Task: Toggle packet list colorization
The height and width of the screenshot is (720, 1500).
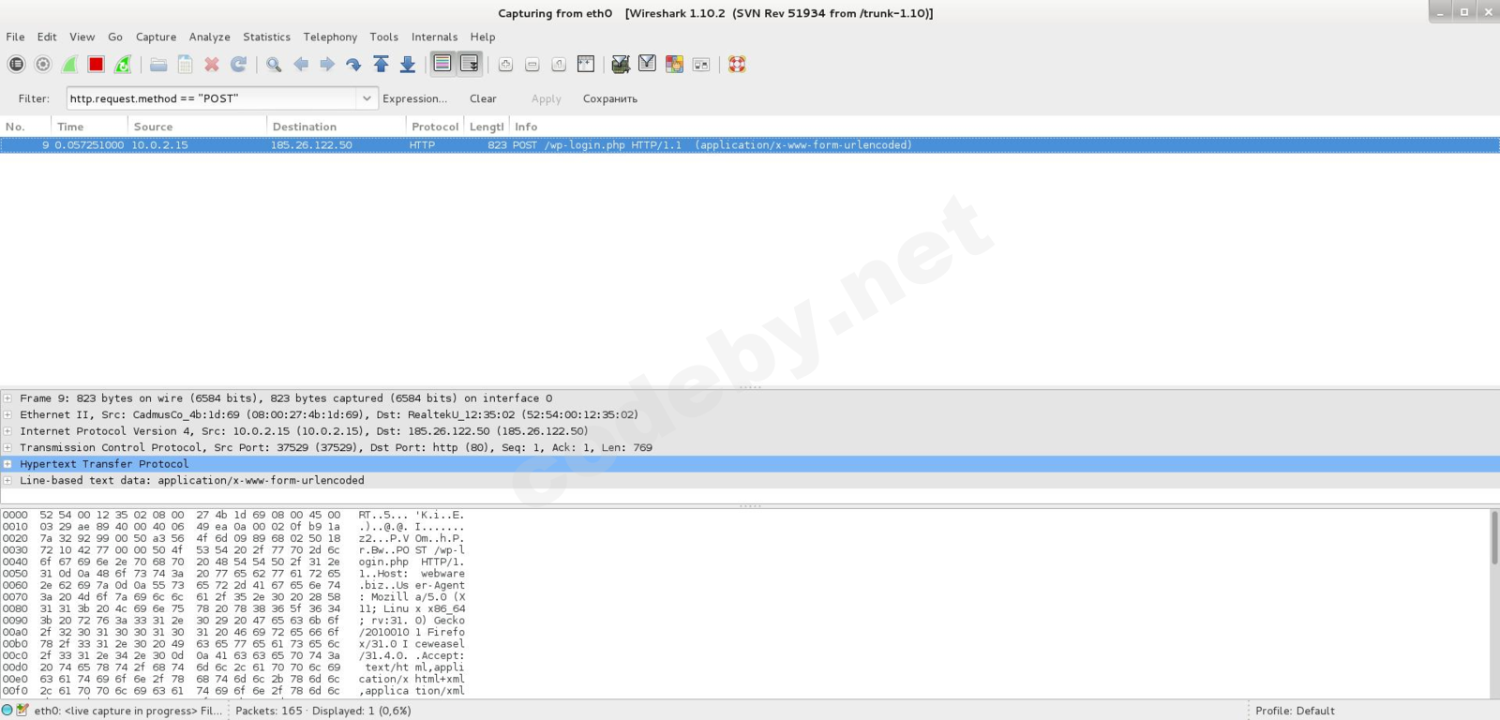Action: point(442,64)
